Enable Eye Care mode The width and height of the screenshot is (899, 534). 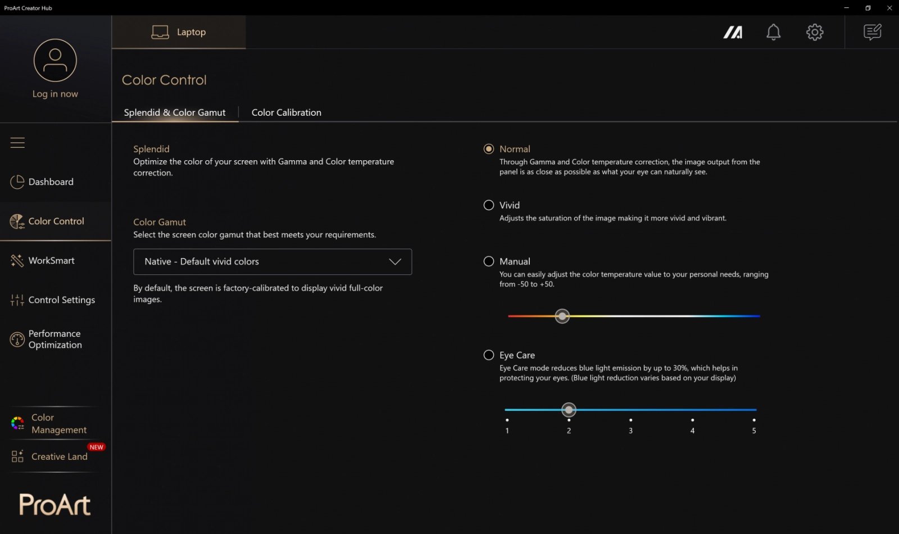pyautogui.click(x=488, y=355)
